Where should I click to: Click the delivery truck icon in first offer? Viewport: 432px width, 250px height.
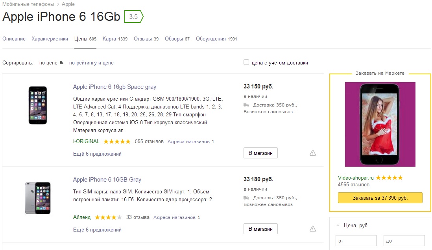246,105
